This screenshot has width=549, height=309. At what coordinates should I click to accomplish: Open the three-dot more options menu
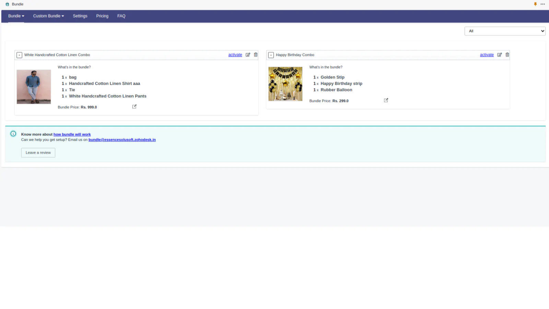[542, 4]
